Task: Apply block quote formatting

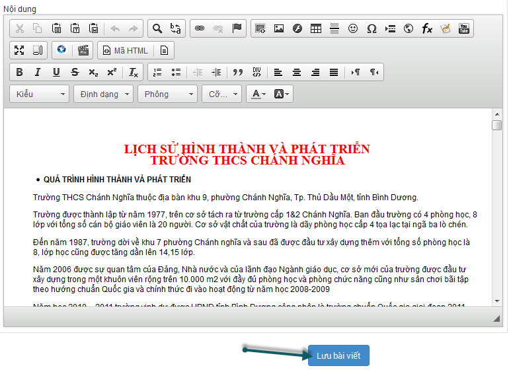Action: [x=238, y=72]
